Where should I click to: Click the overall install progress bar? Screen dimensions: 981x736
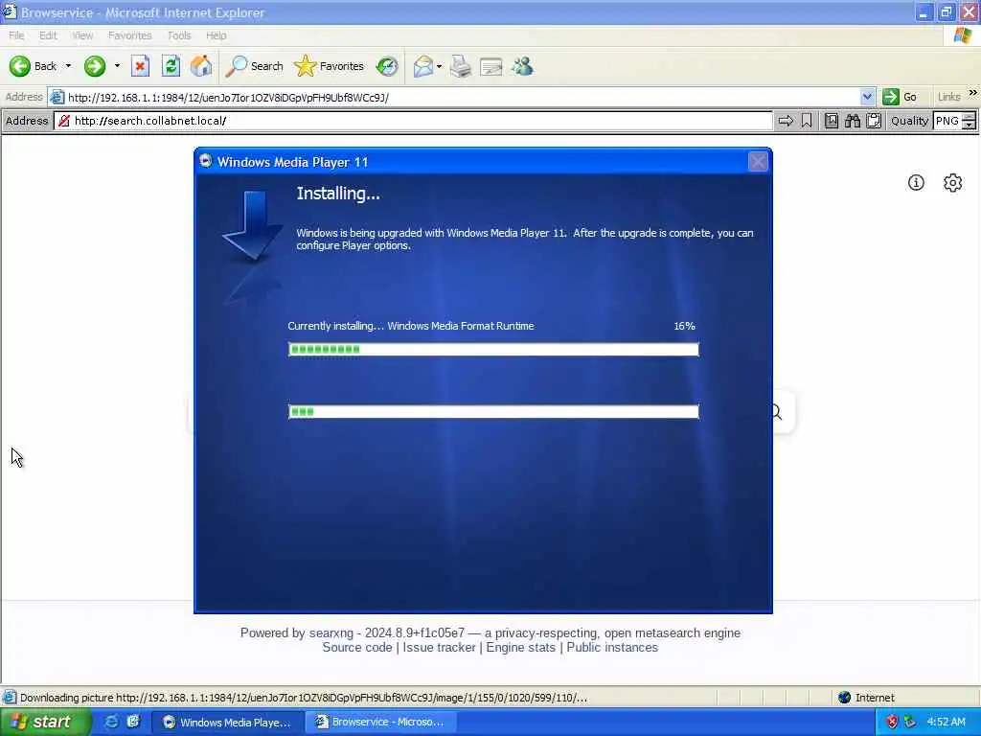[x=493, y=411]
